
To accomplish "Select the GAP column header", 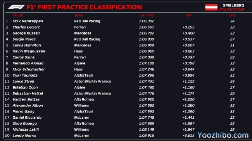I will (189, 15).
